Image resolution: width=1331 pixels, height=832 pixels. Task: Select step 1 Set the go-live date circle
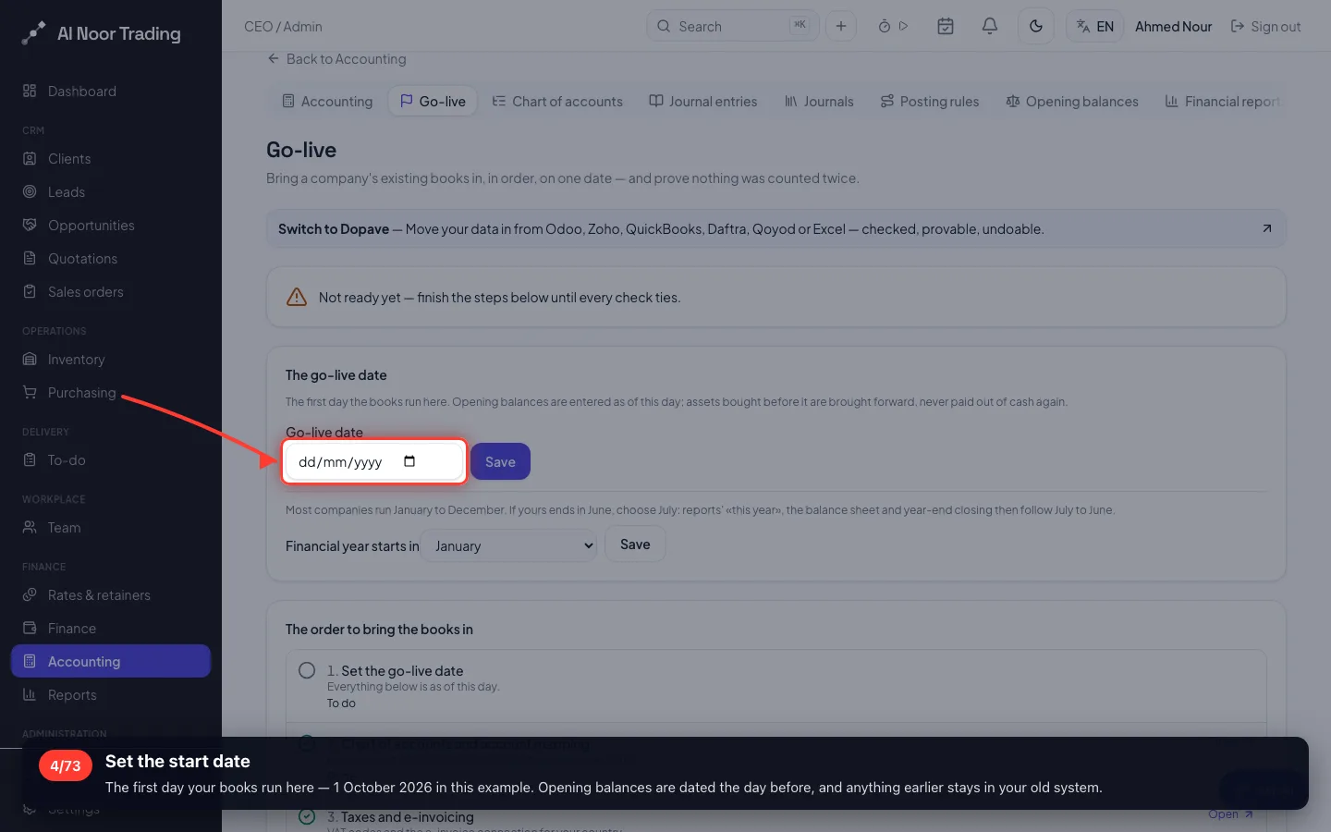coord(307,670)
